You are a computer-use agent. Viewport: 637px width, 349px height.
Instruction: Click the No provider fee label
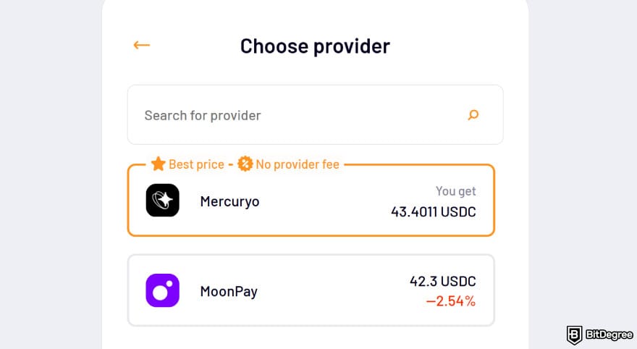(298, 164)
